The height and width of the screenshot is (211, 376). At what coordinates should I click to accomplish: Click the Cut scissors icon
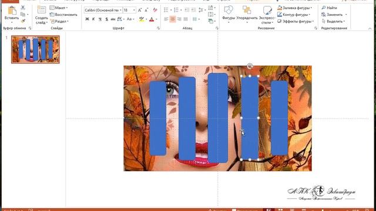click(23, 8)
